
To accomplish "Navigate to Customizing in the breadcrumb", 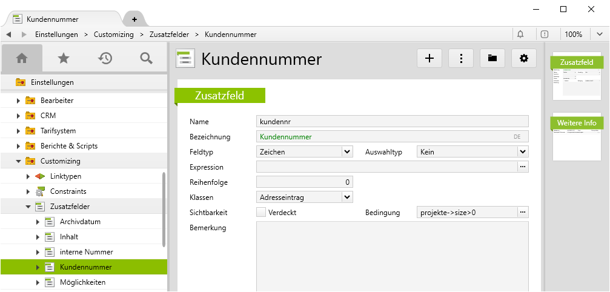I will (114, 35).
